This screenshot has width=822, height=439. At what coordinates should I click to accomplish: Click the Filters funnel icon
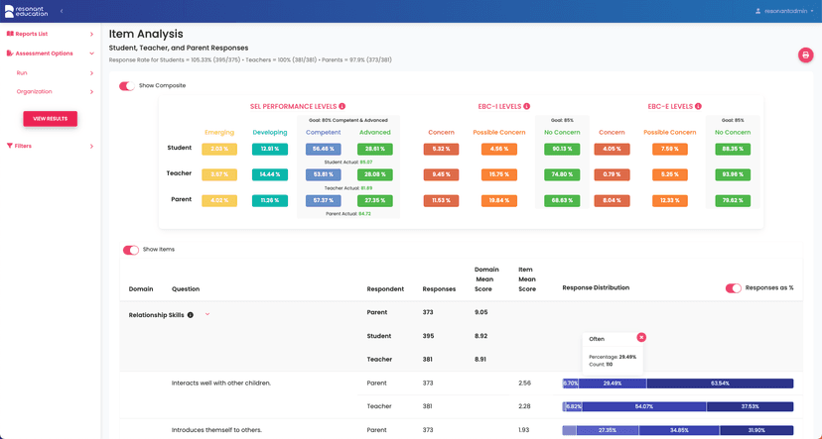10,146
